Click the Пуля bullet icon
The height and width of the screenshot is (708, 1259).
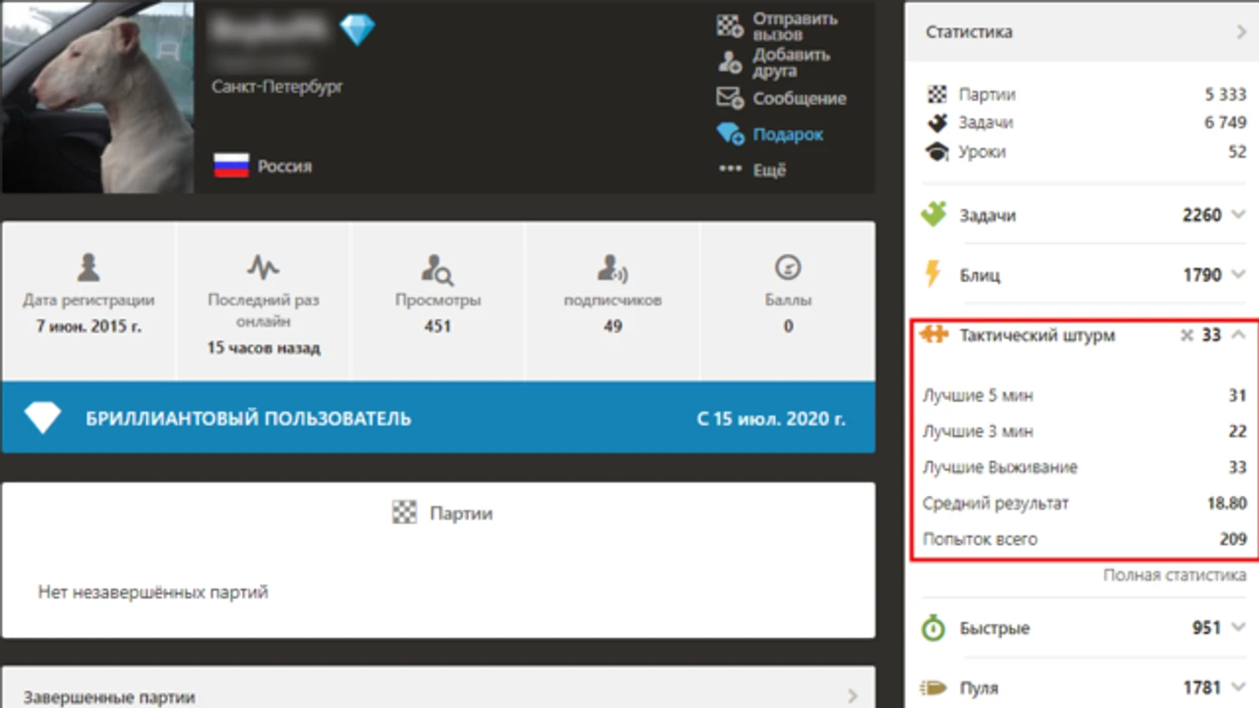[x=933, y=687]
